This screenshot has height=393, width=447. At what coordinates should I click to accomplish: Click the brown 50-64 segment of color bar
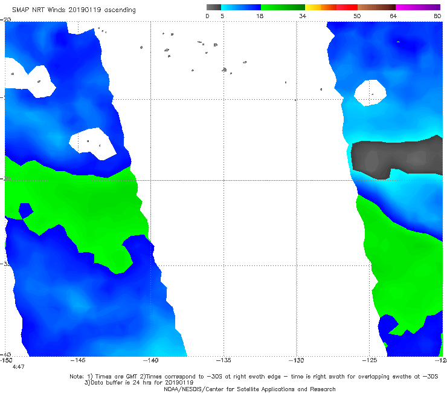tap(376, 7)
